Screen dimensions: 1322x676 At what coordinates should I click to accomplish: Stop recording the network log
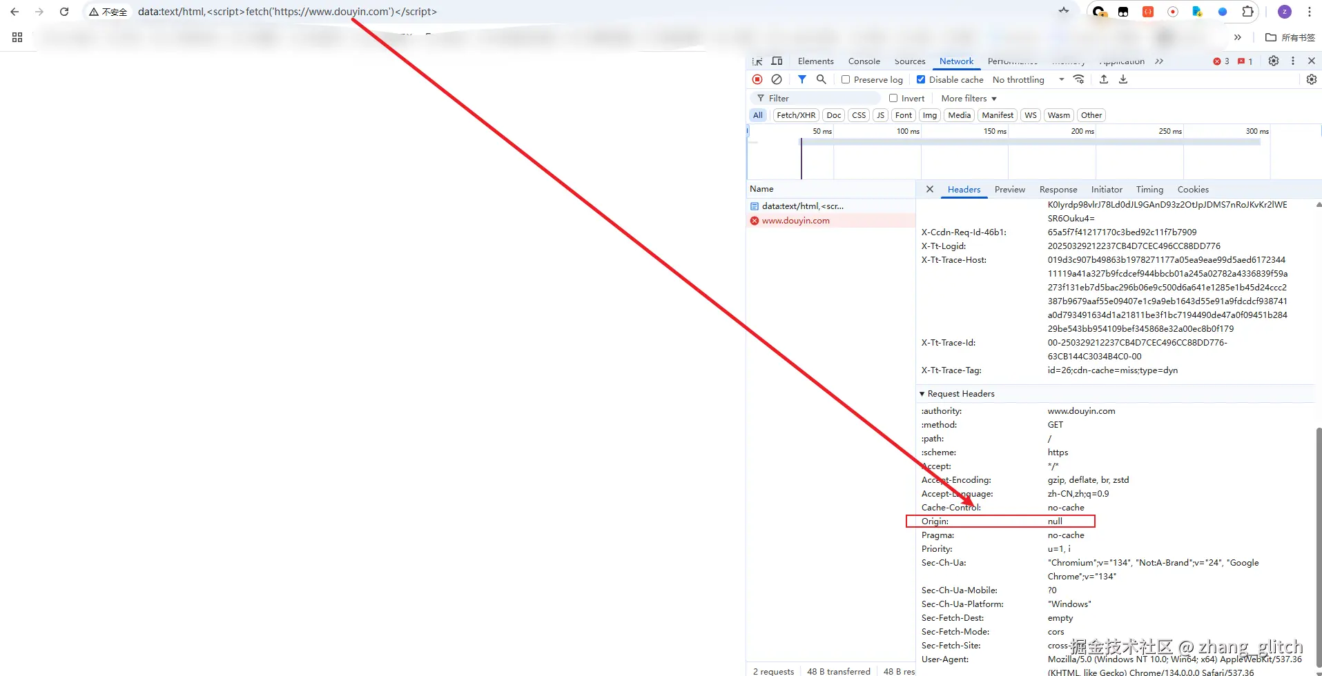pyautogui.click(x=757, y=79)
